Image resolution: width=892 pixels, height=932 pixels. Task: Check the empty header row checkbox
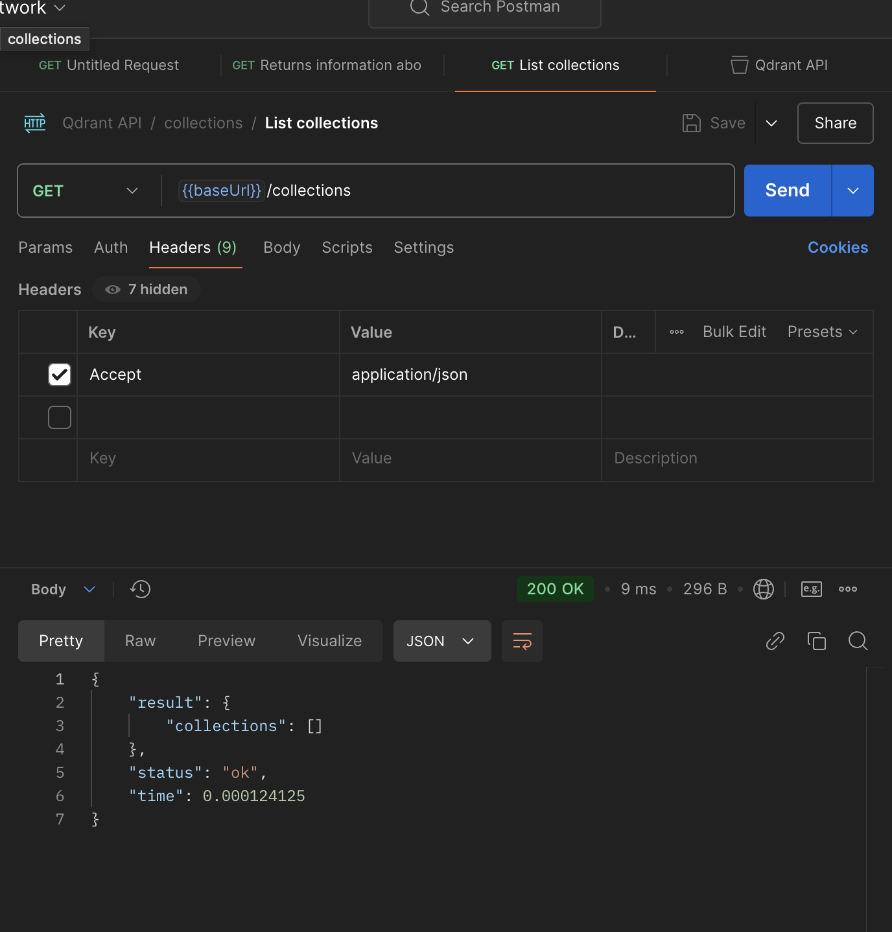[60, 417]
